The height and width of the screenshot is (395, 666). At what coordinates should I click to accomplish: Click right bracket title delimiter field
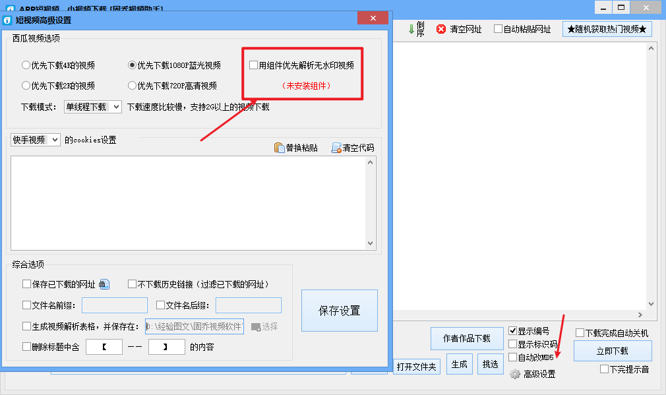pos(166,347)
